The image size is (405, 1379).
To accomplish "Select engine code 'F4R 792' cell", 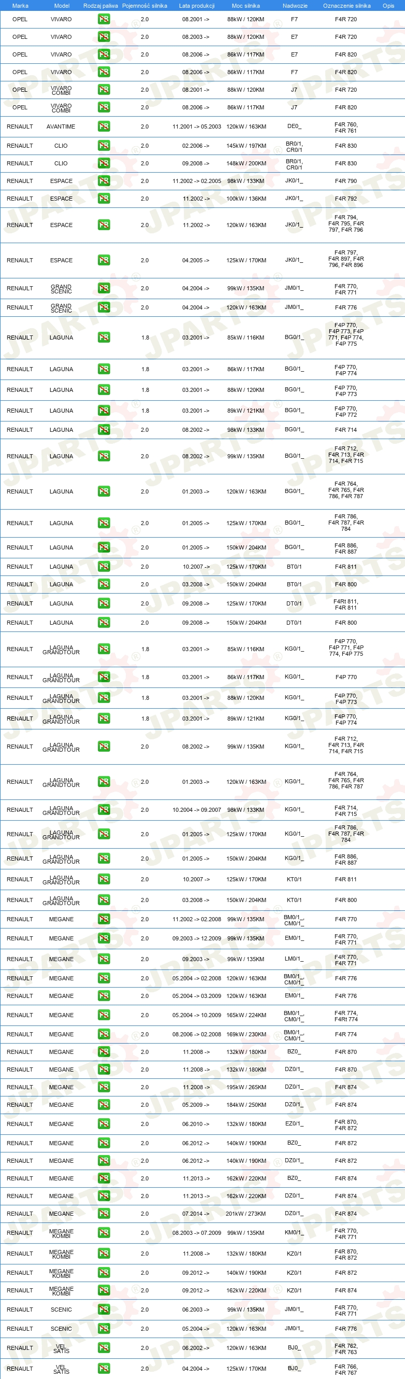I will [345, 199].
